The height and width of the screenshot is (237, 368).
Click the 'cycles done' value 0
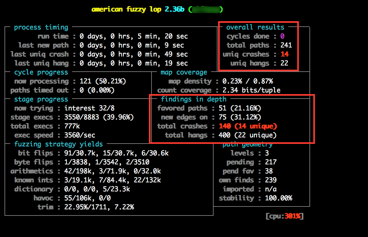pyautogui.click(x=282, y=36)
